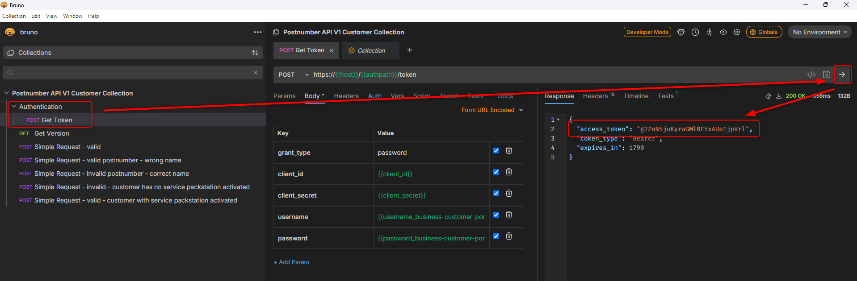Click the 200 OK status text
857x281 pixels.
[795, 96]
